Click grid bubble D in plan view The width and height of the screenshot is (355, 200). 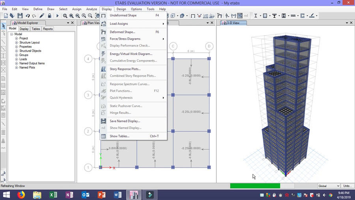click(x=209, y=46)
